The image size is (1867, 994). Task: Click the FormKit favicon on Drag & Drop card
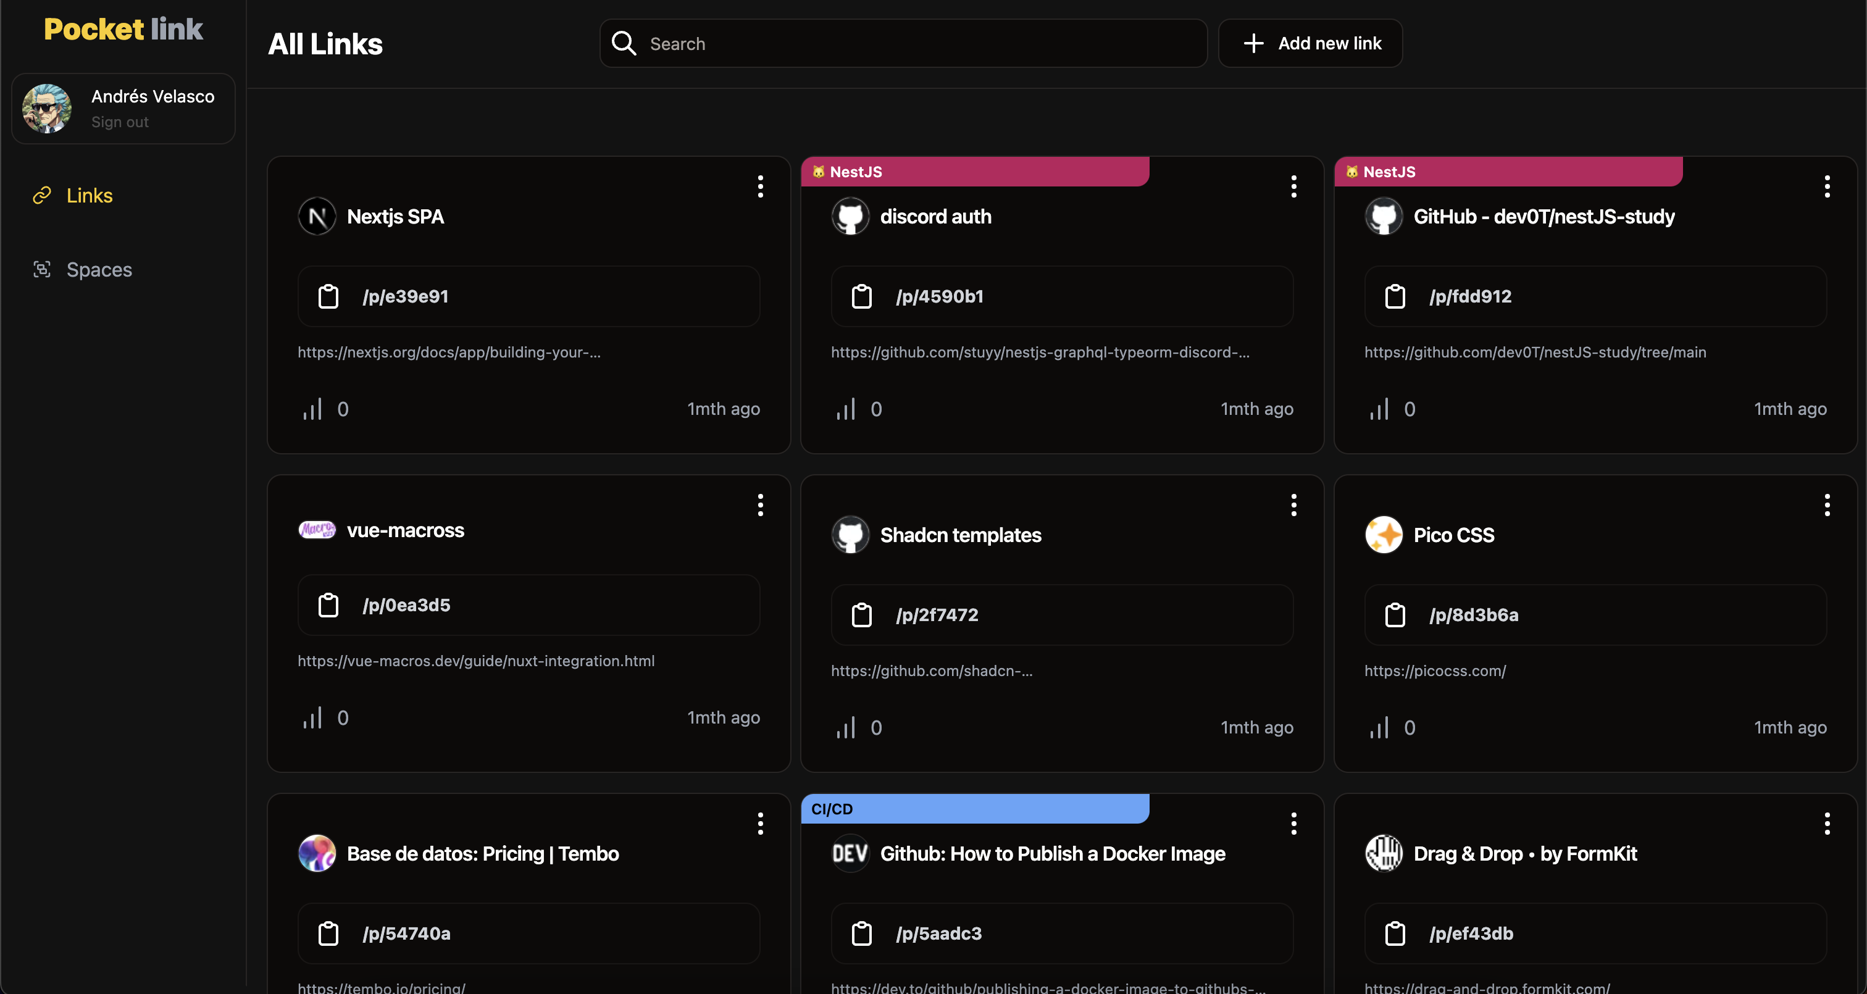[1384, 853]
